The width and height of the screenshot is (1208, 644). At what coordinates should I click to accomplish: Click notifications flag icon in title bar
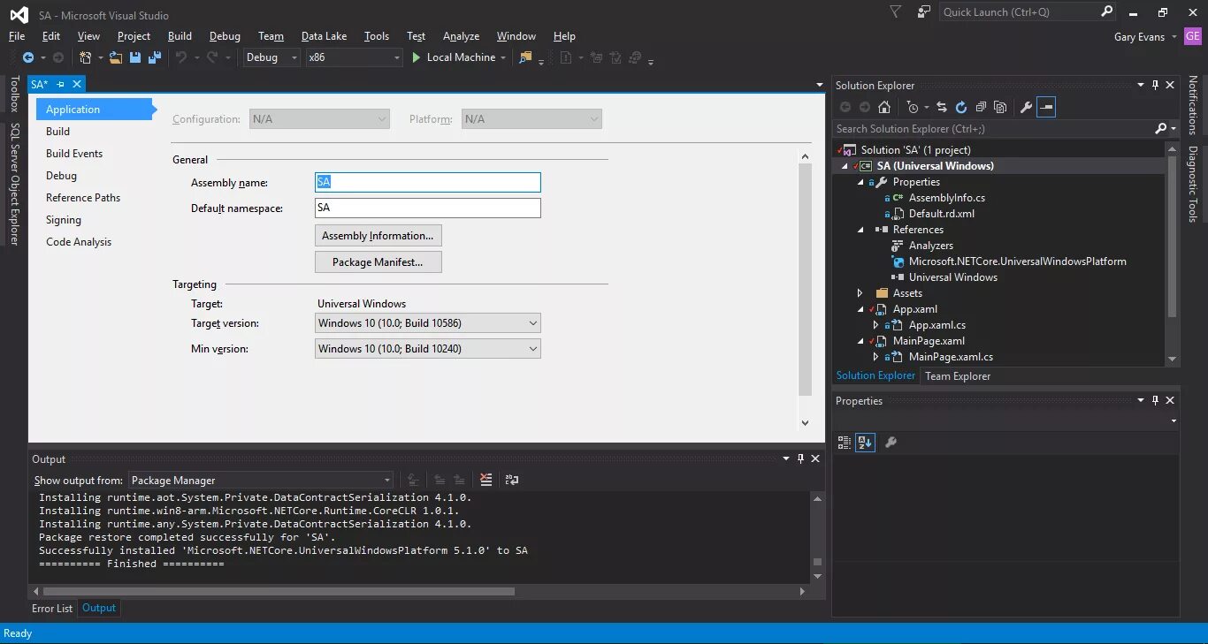coord(896,12)
